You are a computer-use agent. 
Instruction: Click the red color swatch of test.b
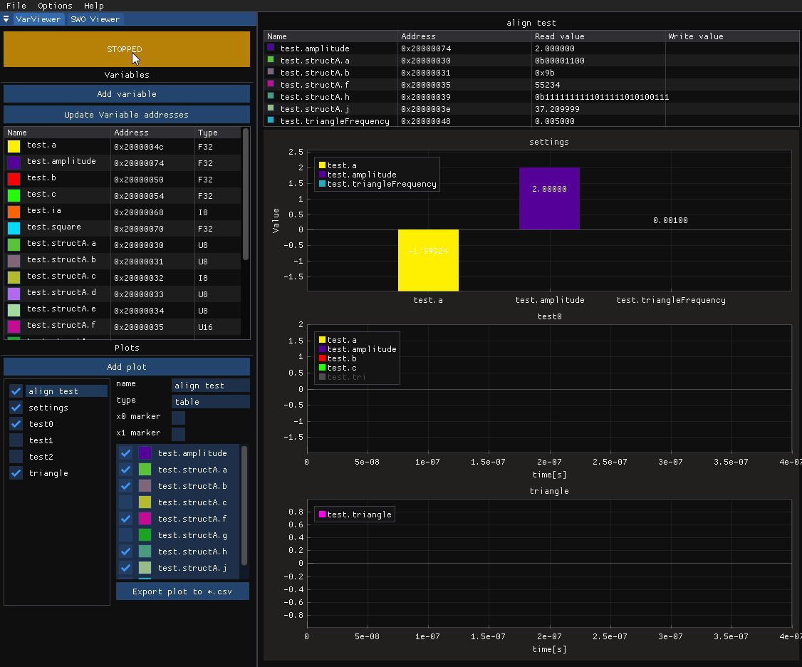(x=14, y=178)
